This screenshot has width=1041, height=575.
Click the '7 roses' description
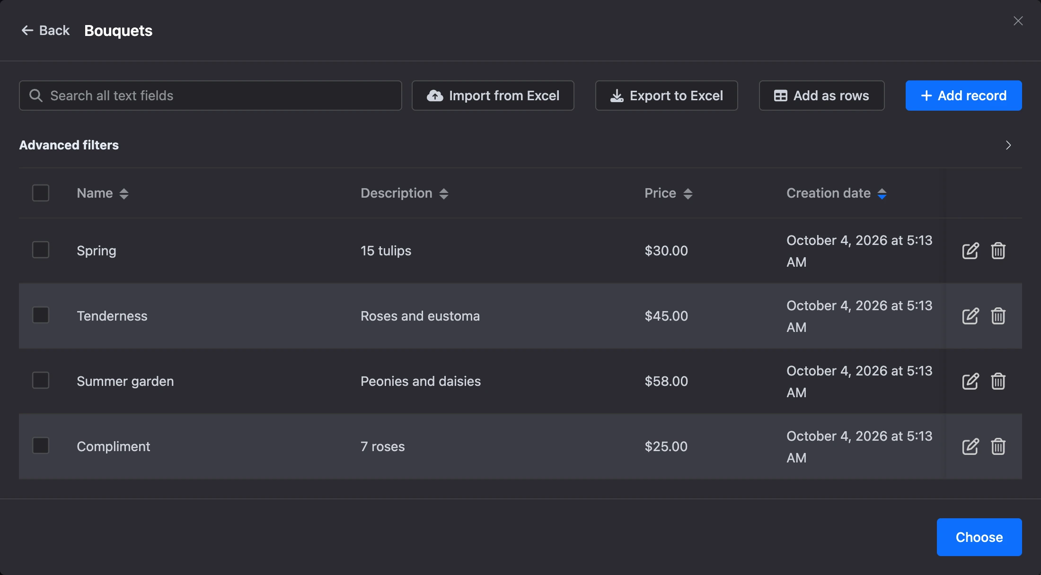pos(383,446)
